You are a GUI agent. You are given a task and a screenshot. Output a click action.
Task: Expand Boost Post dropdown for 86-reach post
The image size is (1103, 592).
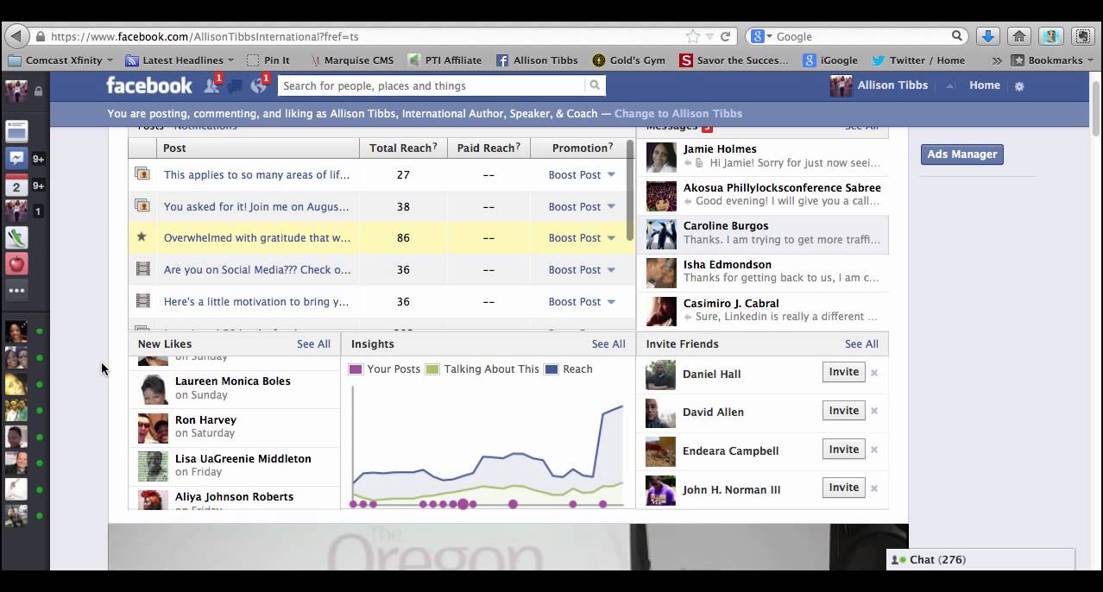pyautogui.click(x=611, y=237)
